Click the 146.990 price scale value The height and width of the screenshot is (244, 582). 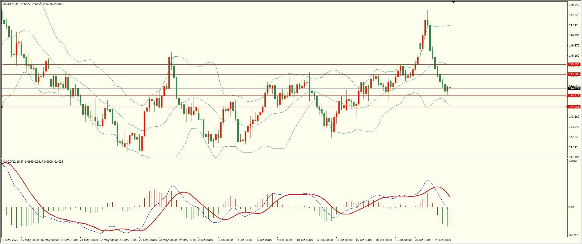point(574,35)
